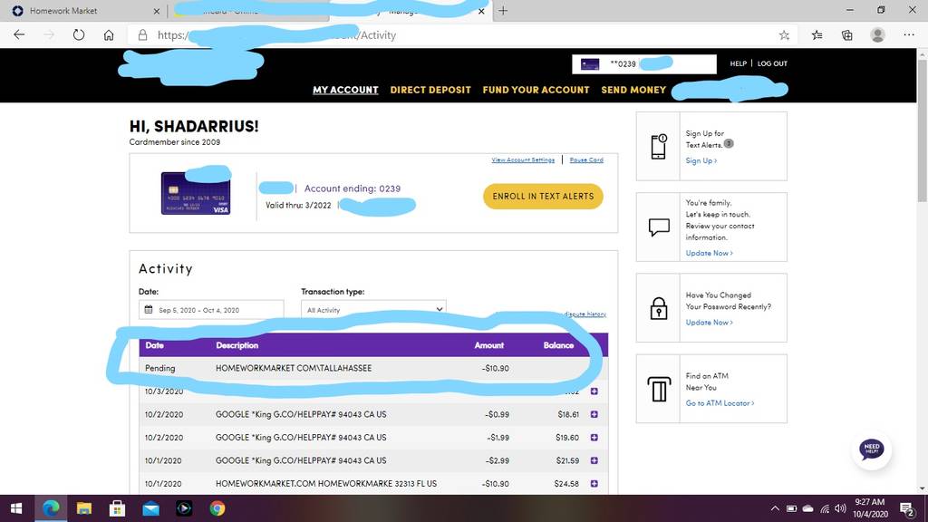This screenshot has width=928, height=522.
Task: Close the Homework Market tab
Action: pyautogui.click(x=156, y=11)
